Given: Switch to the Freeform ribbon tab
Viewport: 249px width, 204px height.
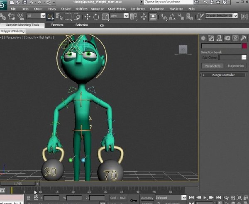Looking at the screenshot, I should click(58, 25).
